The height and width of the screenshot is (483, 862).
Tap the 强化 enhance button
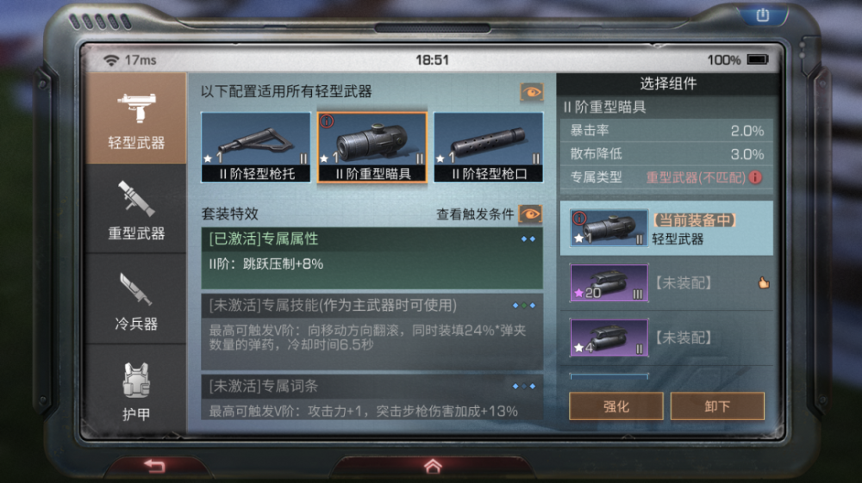616,406
